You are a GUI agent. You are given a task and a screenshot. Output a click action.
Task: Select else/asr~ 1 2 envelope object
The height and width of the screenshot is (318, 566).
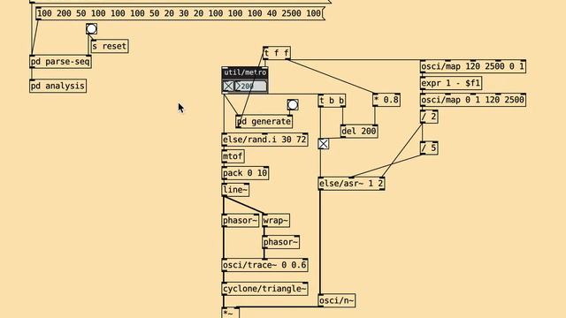pos(351,184)
